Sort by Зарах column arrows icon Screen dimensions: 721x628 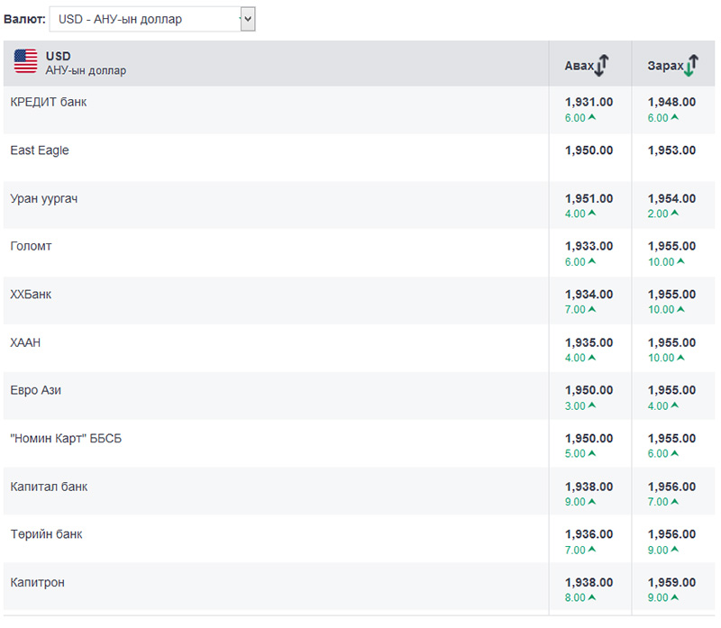[690, 65]
